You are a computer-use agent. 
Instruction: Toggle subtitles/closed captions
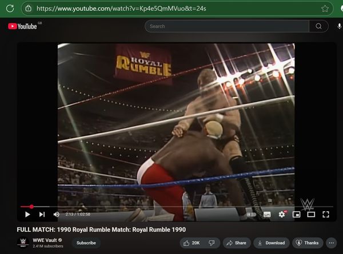pos(267,215)
